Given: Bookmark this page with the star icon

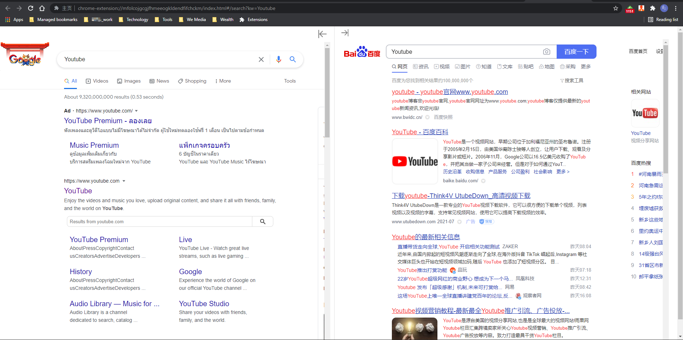Looking at the screenshot, I should coord(616,8).
